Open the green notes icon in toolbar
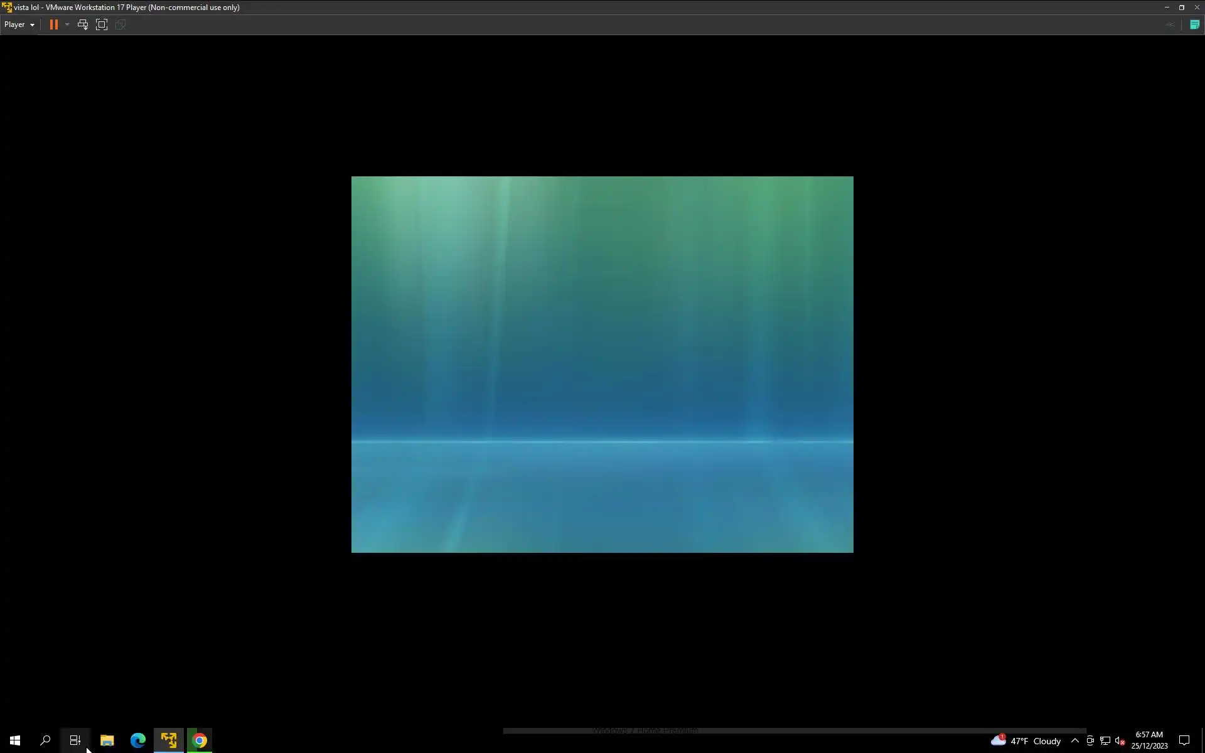Image resolution: width=1205 pixels, height=753 pixels. (1194, 24)
